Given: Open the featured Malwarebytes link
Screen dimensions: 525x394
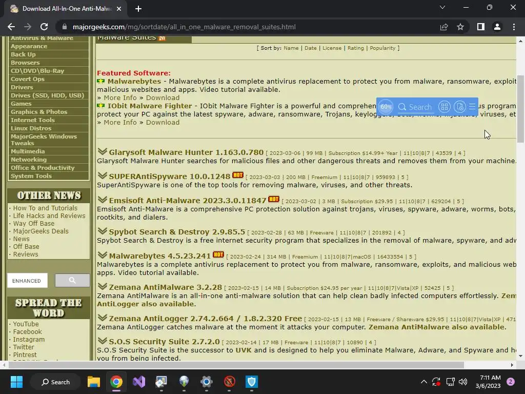Looking at the screenshot, I should point(134,82).
